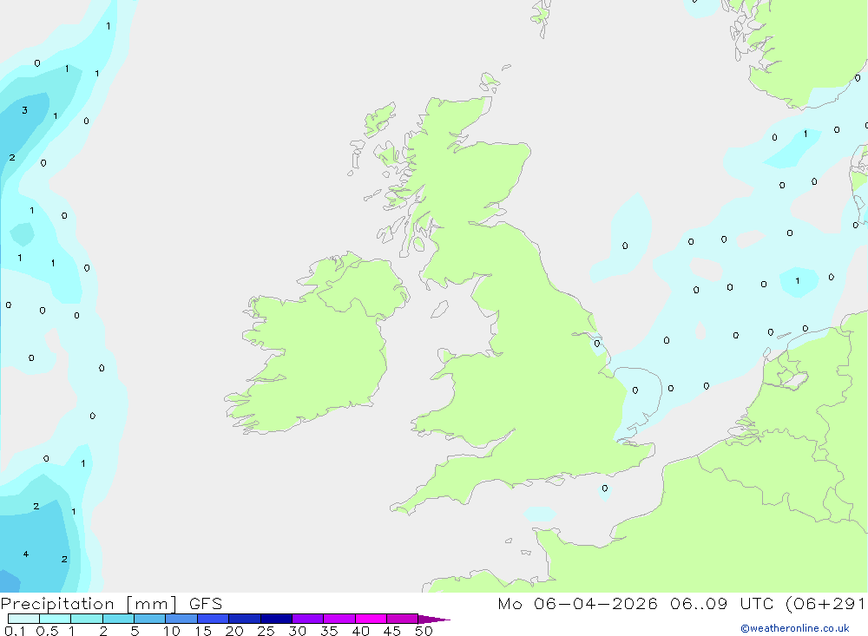Image resolution: width=868 pixels, height=636 pixels.
Task: Click the legend scale label "0.1"
Action: click(x=15, y=631)
